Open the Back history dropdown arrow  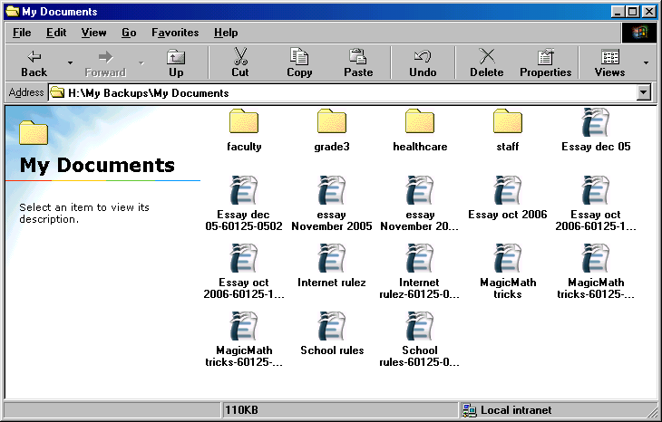[x=70, y=62]
